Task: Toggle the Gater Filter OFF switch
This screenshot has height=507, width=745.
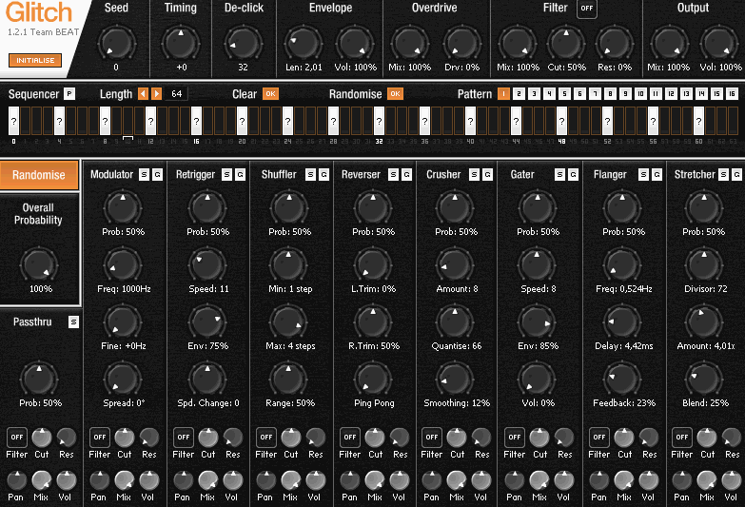Action: tap(515, 438)
